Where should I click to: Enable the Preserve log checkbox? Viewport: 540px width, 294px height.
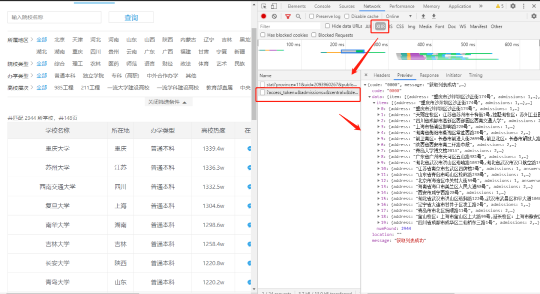tap(311, 16)
